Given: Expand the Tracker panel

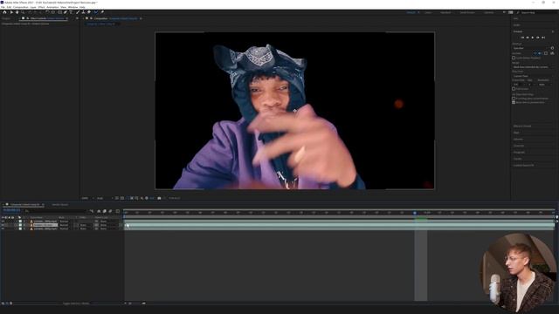Looking at the screenshot, I should (517, 159).
